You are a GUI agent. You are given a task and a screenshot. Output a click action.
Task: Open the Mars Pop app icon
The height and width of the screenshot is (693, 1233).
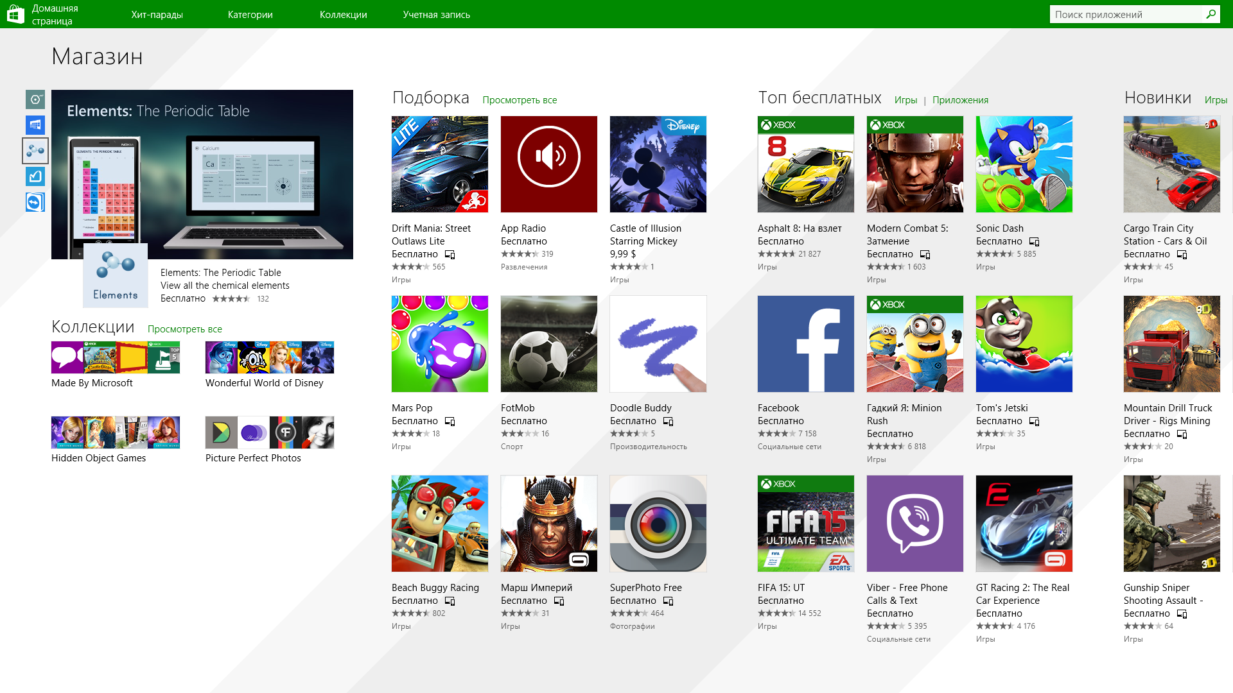pyautogui.click(x=440, y=344)
